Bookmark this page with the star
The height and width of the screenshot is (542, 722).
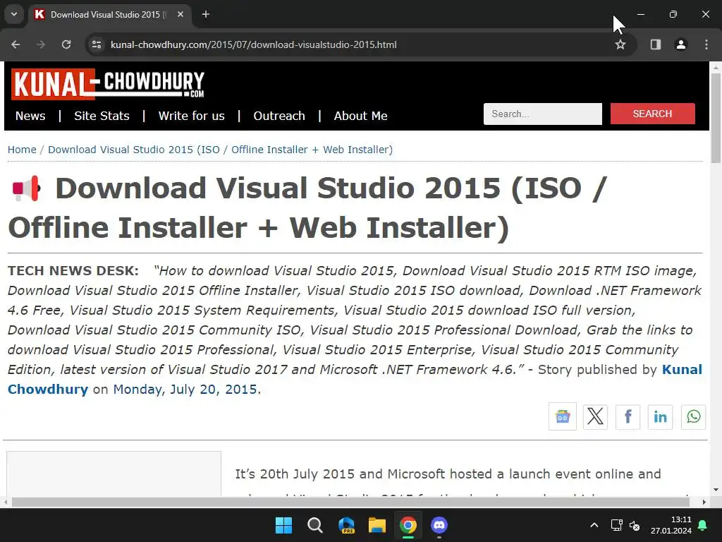(620, 44)
